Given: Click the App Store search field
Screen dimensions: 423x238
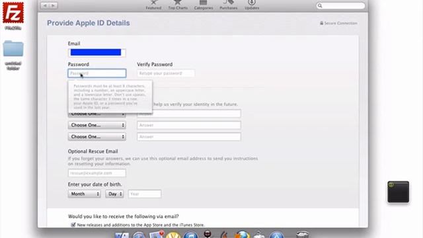Looking at the screenshot, I should coord(340,6).
